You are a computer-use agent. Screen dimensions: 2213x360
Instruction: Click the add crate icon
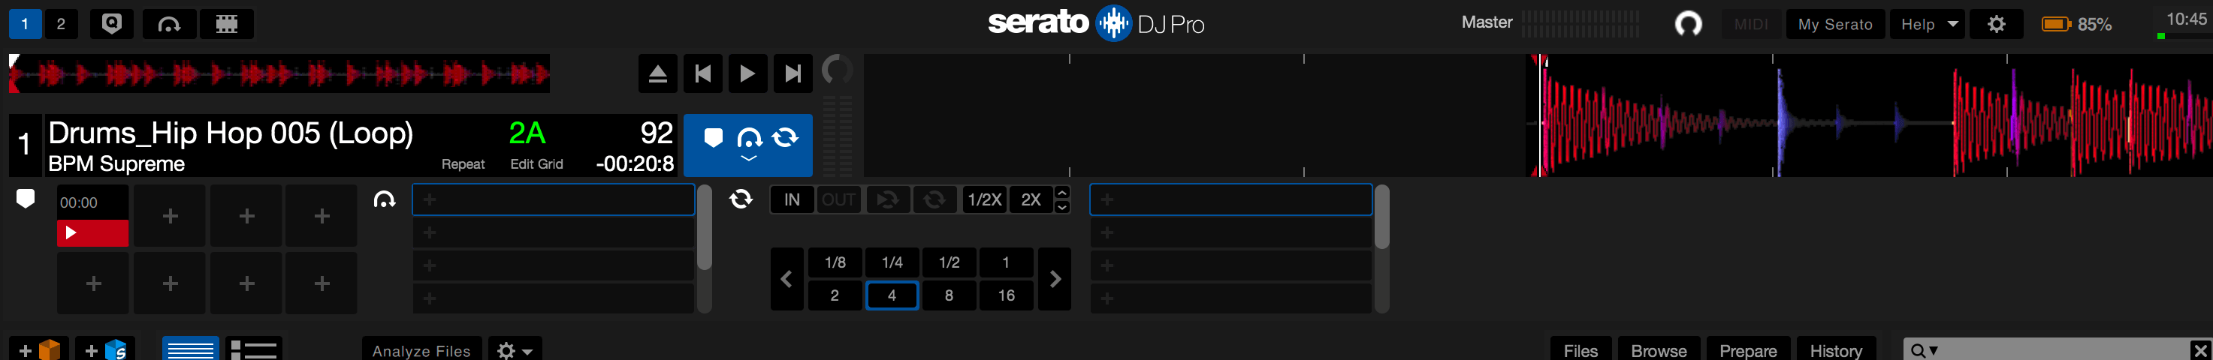pos(38,349)
